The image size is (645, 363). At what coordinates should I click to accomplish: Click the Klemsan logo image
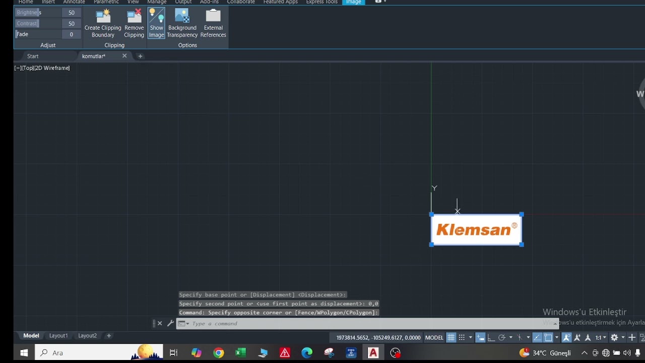476,229
